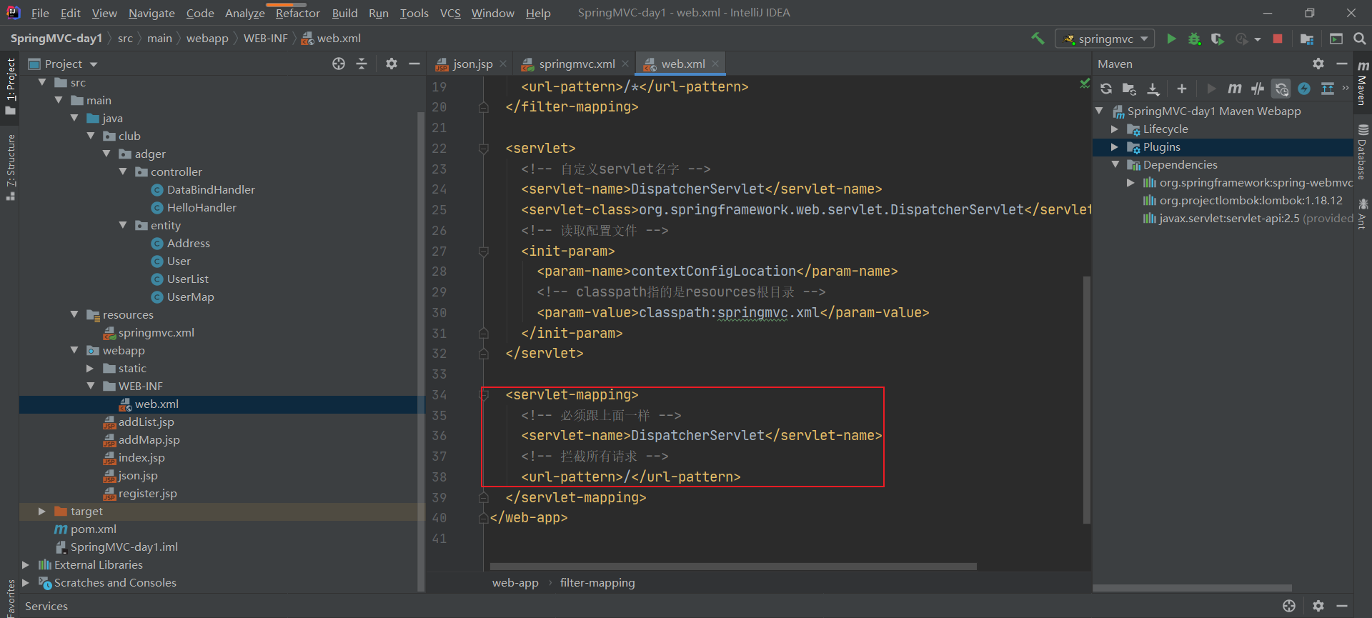Collapse all in Project panel header

[362, 64]
